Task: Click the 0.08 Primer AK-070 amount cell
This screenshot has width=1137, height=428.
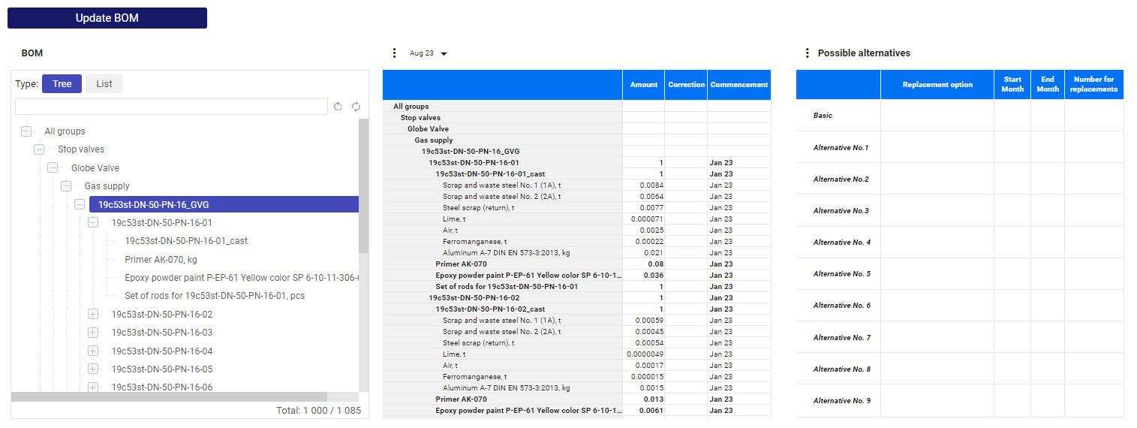Action: tap(643, 264)
